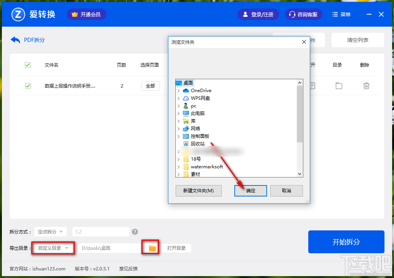Viewport: 394px width, 278px height.
Task: Click the blue back arrow next to PDF拆分
Action: pyautogui.click(x=15, y=40)
